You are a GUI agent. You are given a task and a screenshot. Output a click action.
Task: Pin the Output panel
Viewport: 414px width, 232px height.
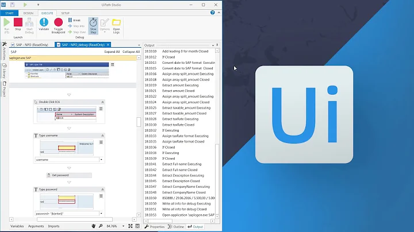click(x=217, y=45)
